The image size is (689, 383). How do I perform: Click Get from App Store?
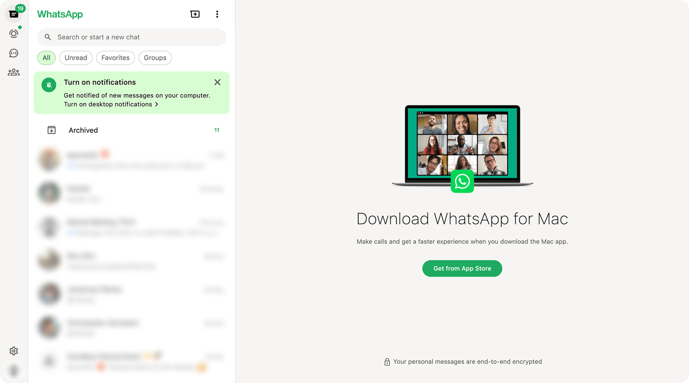pyautogui.click(x=462, y=268)
